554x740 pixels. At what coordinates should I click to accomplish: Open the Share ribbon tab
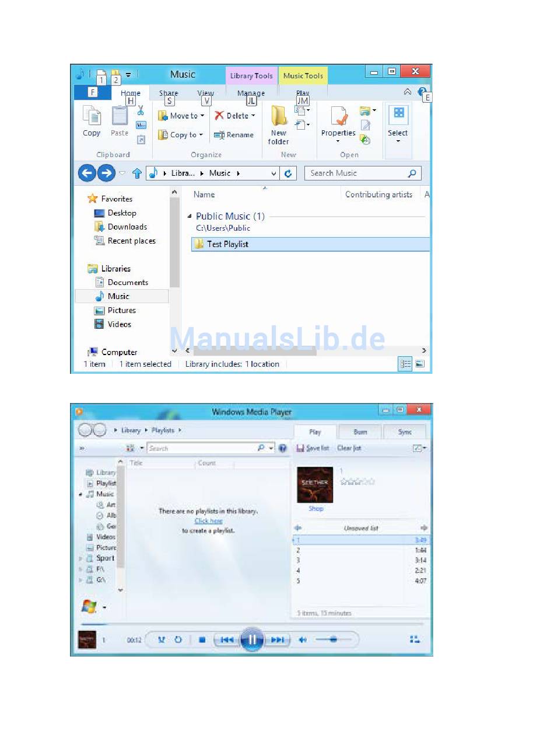point(169,93)
